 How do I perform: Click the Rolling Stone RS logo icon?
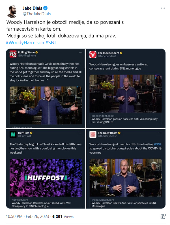point(13,54)
